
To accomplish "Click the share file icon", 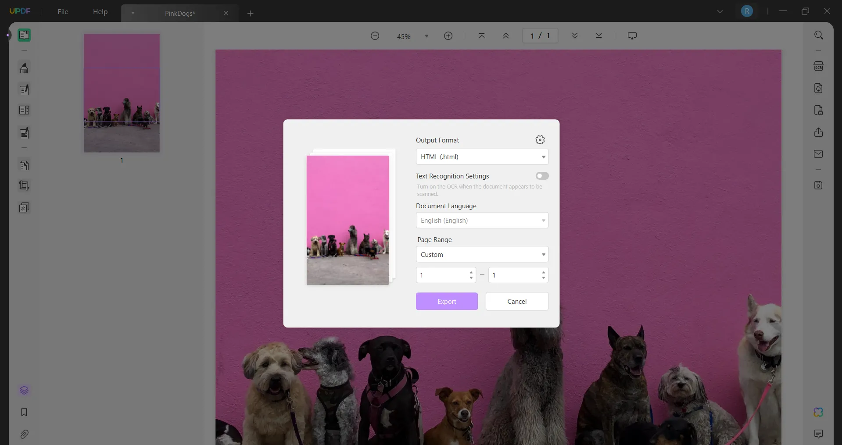I will (x=818, y=132).
